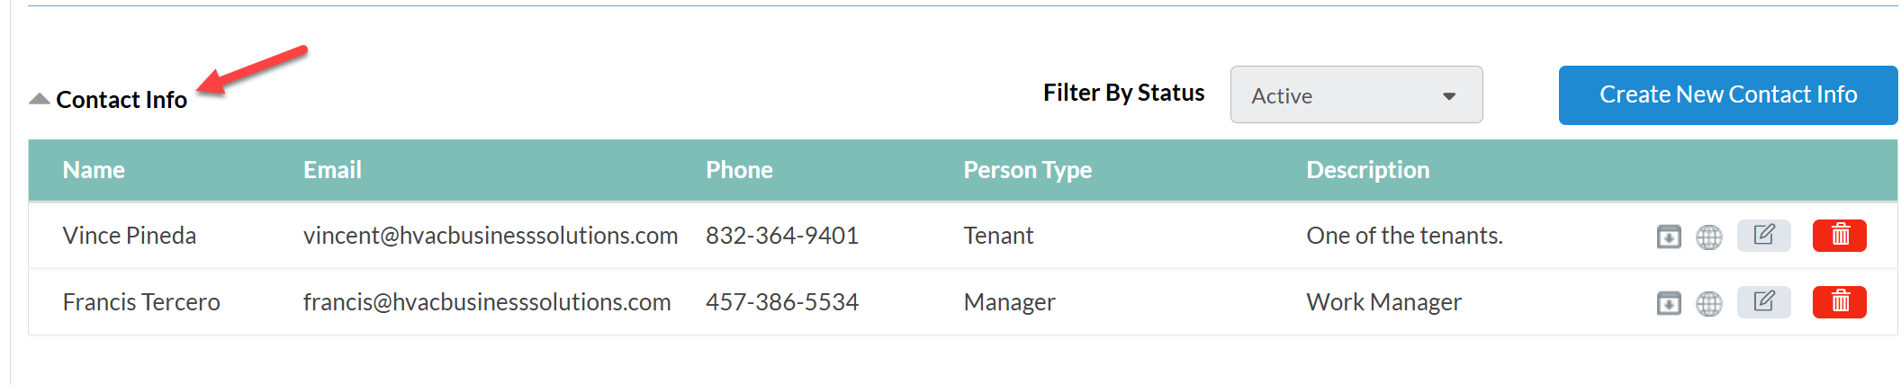The image size is (1901, 385).
Task: Click the archive icon for Francis Tercero
Action: tap(1669, 303)
